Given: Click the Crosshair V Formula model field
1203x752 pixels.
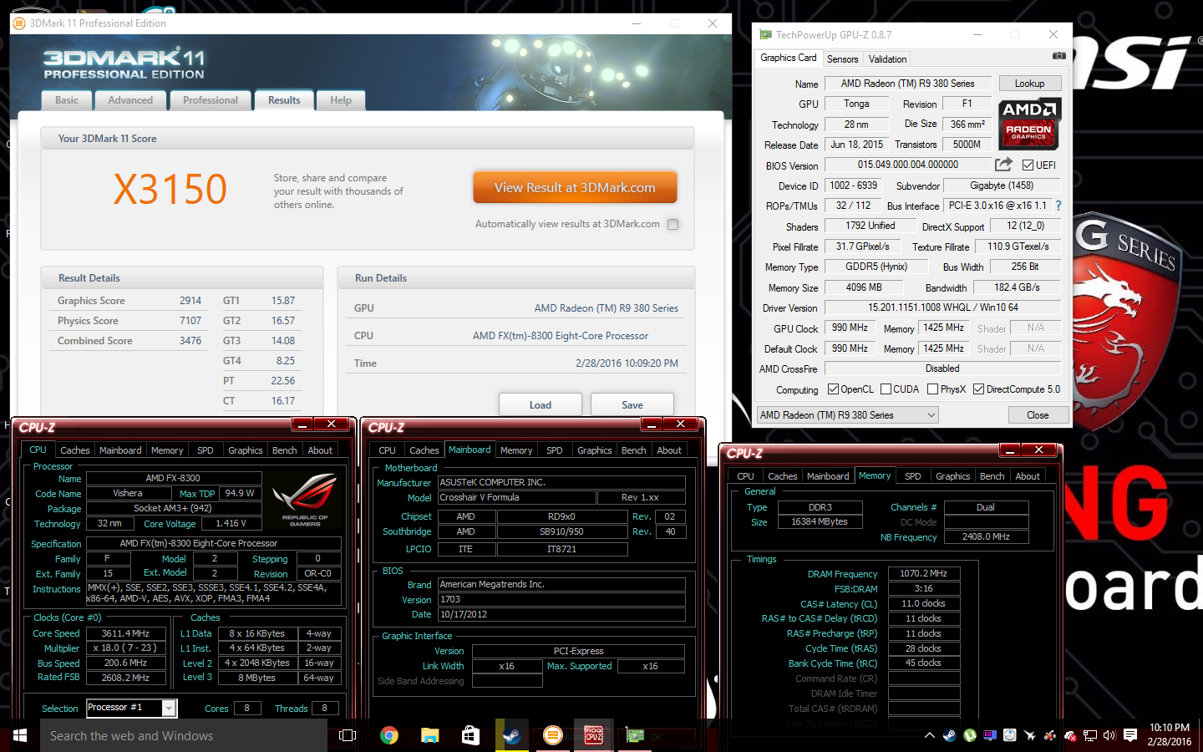Looking at the screenshot, I should 517,497.
